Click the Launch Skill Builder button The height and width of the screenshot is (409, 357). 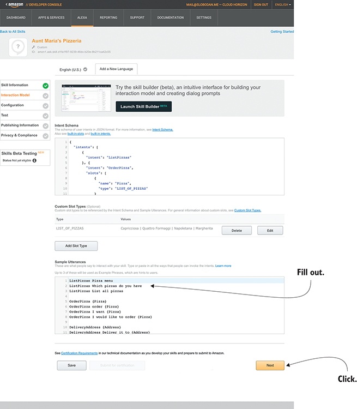click(143, 106)
